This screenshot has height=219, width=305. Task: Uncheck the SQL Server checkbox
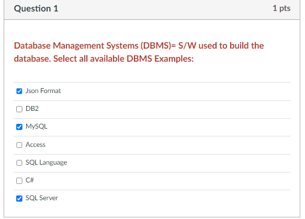[x=19, y=199]
